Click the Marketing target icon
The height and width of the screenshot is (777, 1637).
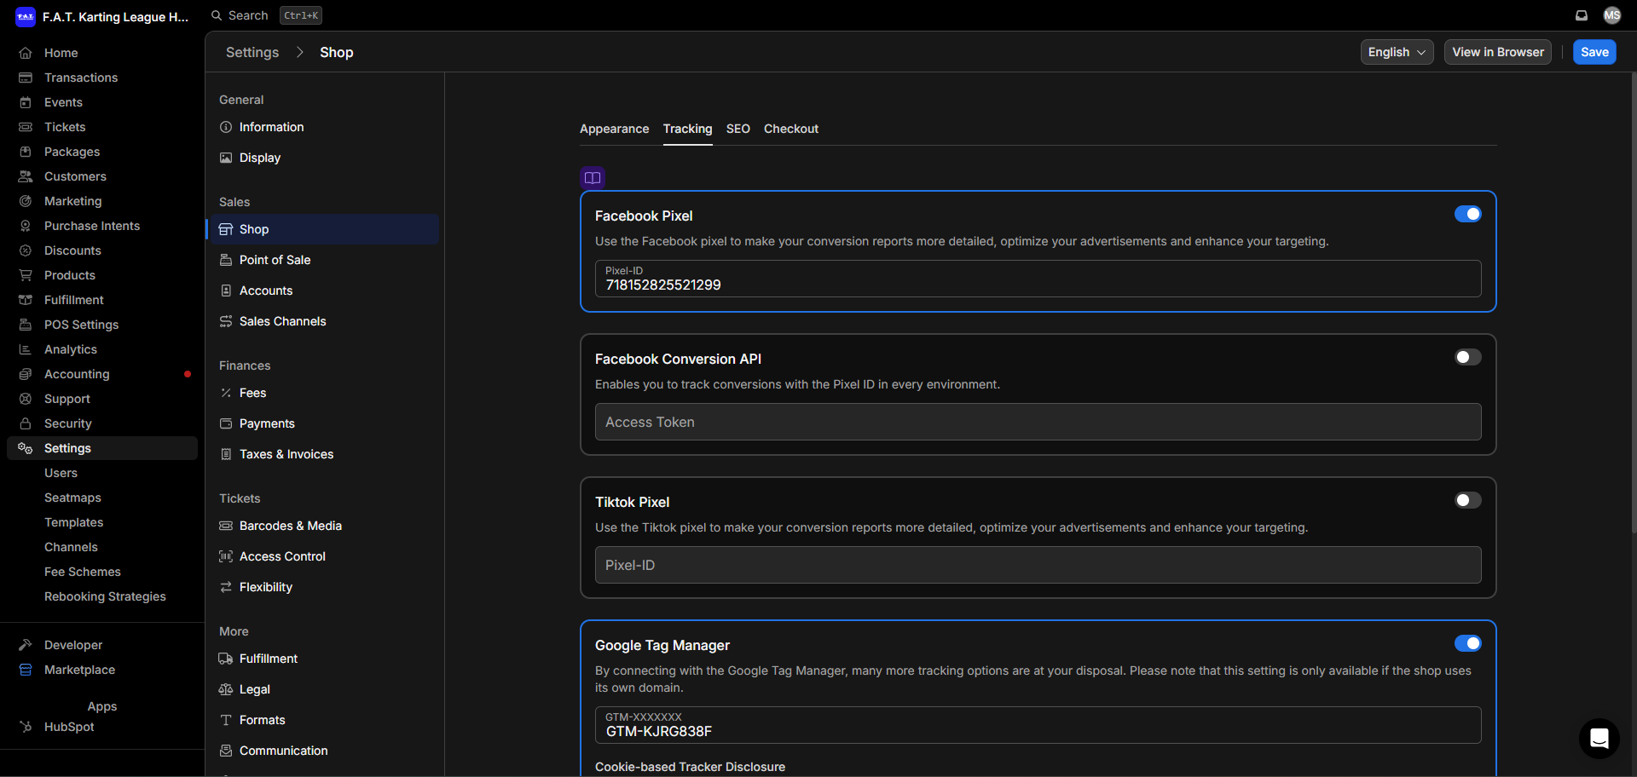point(26,201)
